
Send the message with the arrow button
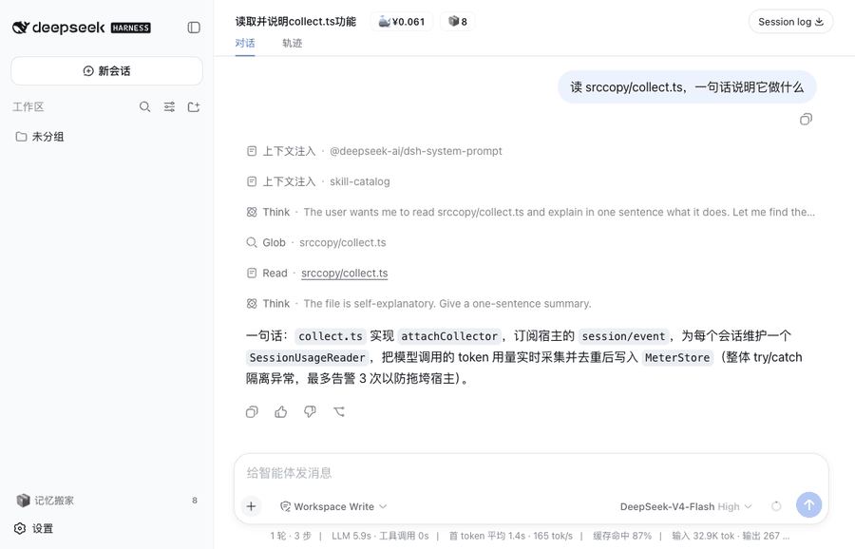809,505
